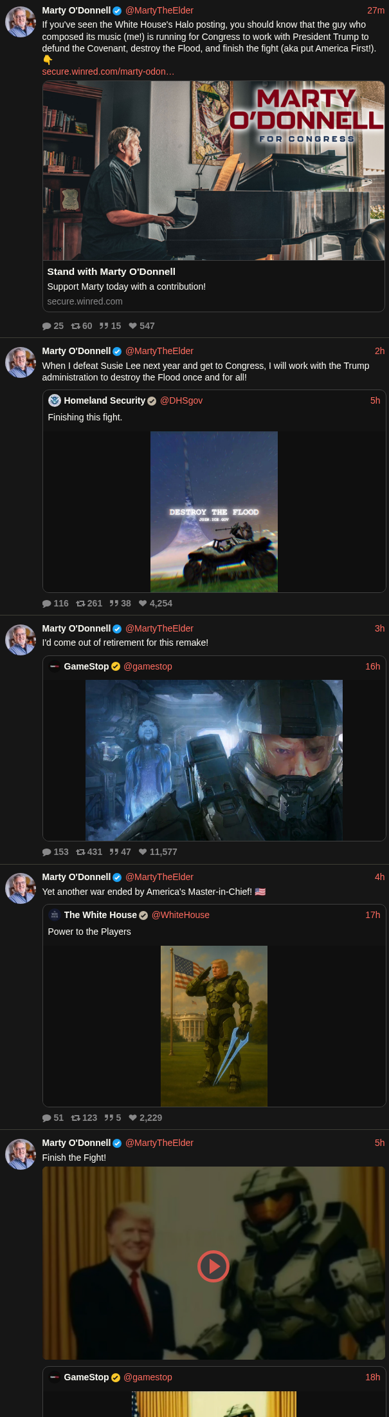Image resolution: width=389 pixels, height=1417 pixels.
Task: Click 'Stand with Marty O'Donnell' card title
Action: pos(111,272)
